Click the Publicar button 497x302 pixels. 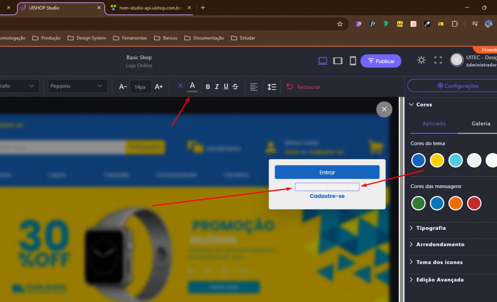coord(381,61)
